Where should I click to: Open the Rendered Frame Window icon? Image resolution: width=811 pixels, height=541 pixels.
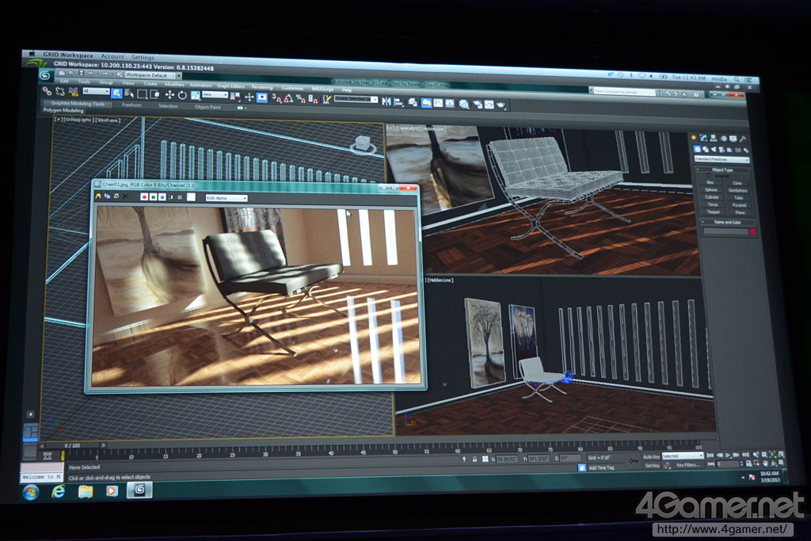click(489, 105)
